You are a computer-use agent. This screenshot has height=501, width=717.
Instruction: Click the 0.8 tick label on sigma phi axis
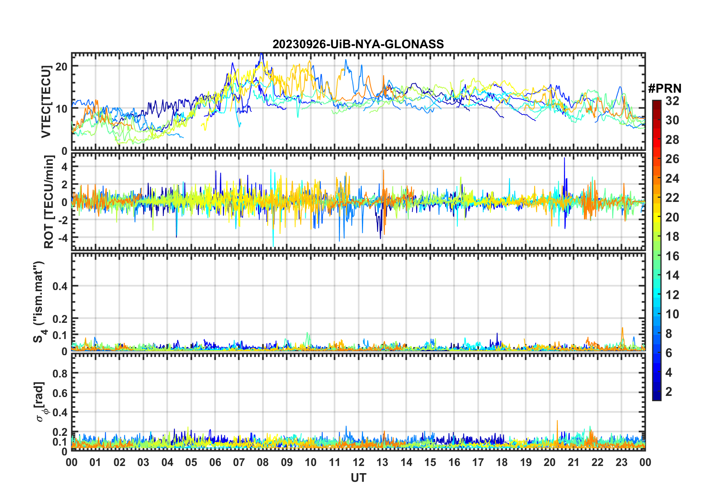(x=60, y=374)
